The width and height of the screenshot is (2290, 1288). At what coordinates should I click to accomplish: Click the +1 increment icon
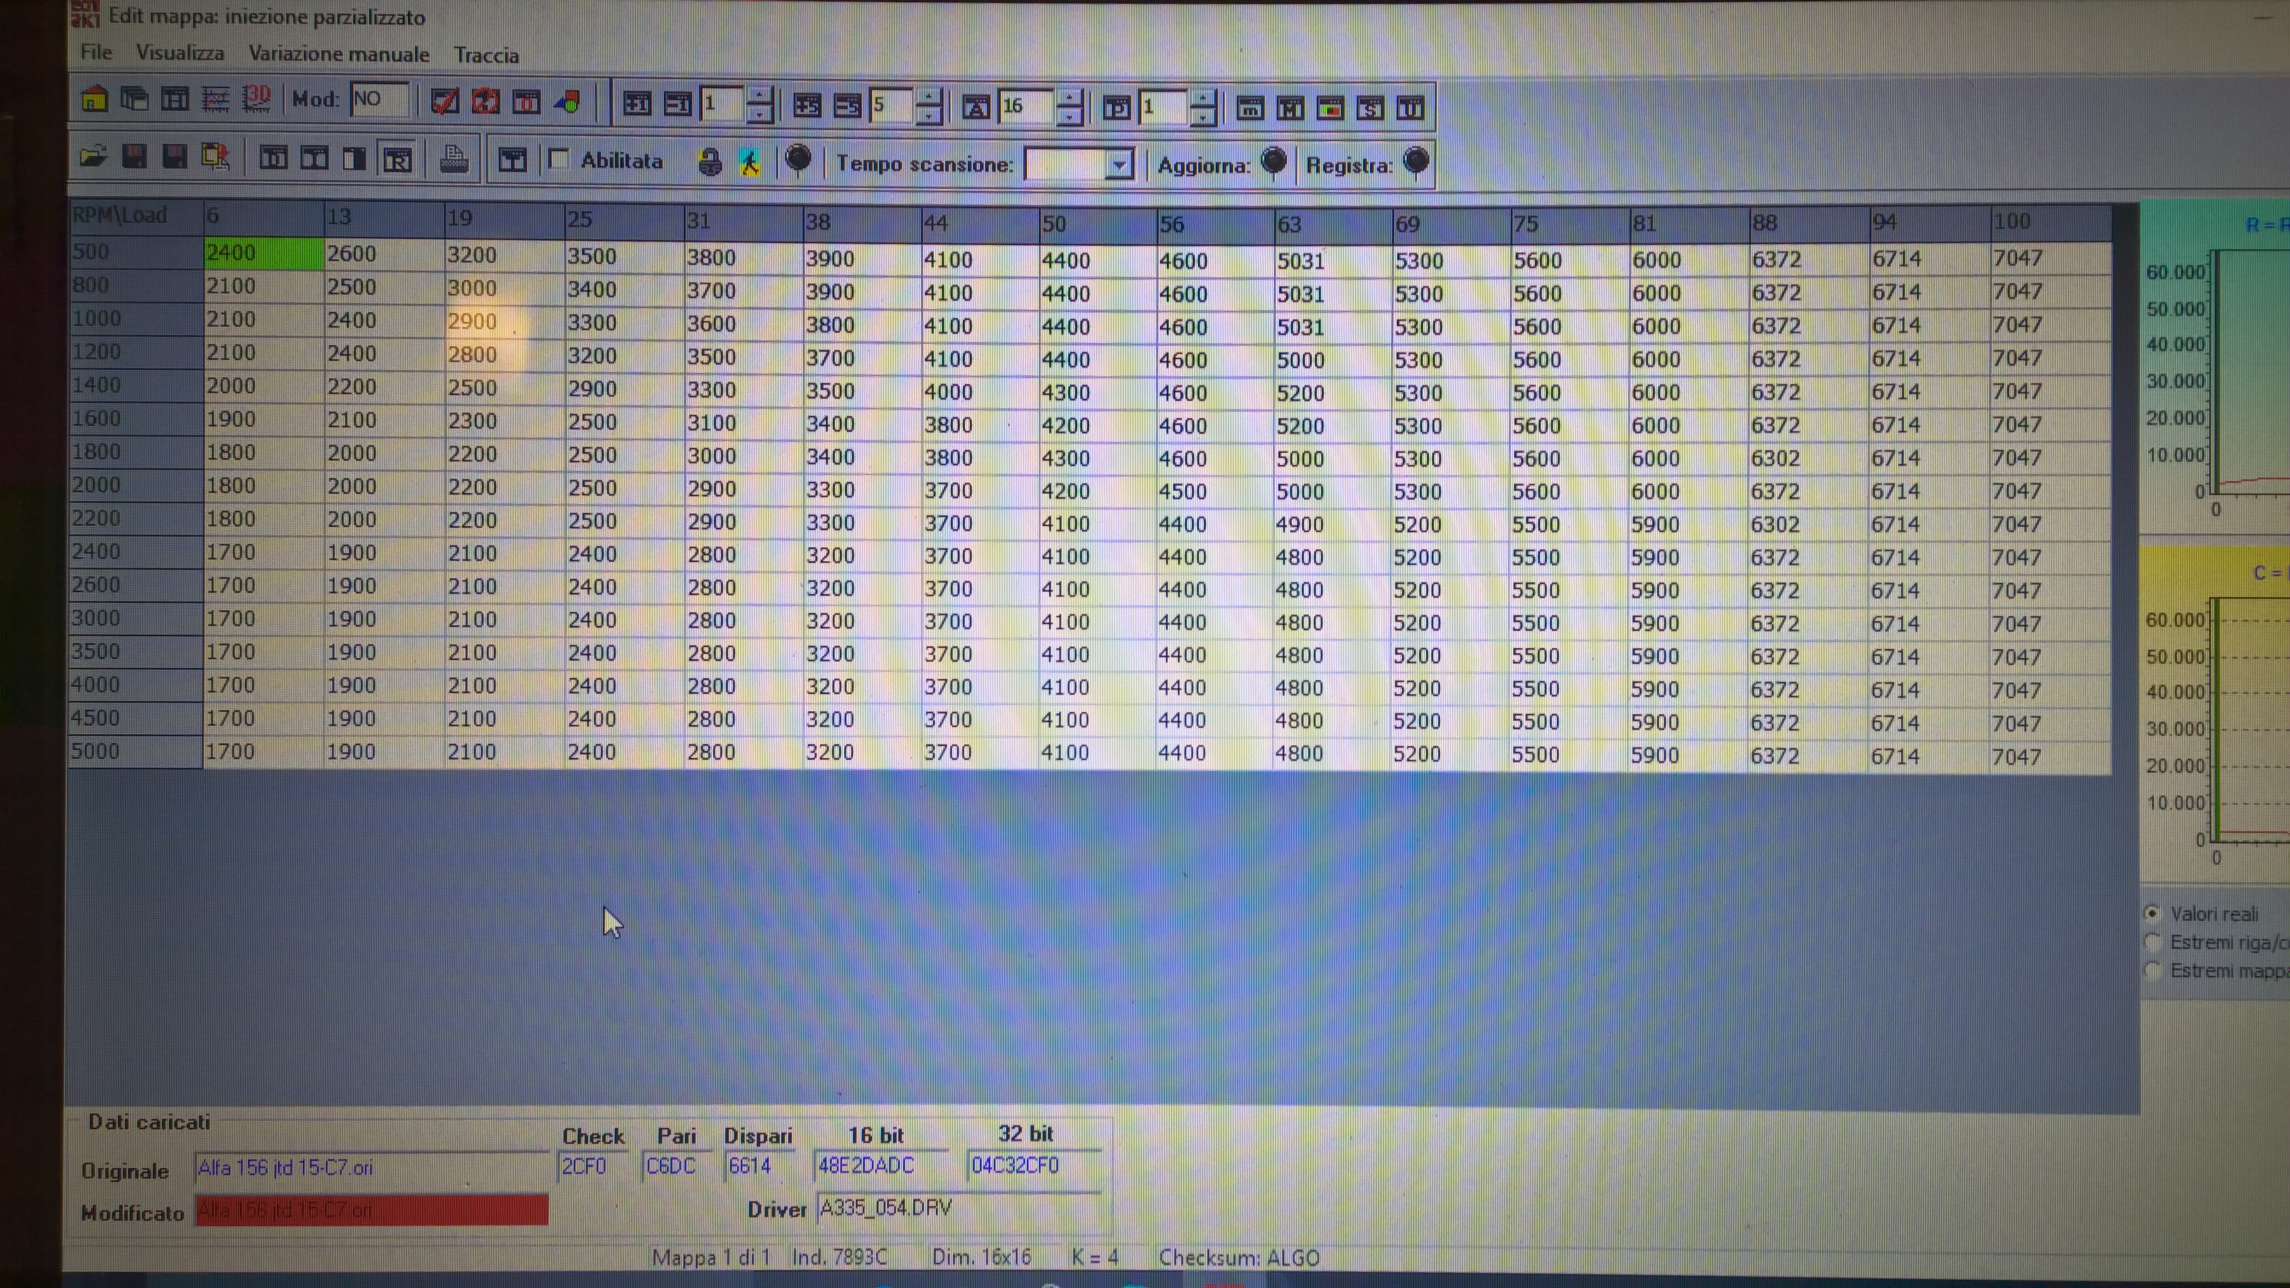(x=636, y=105)
